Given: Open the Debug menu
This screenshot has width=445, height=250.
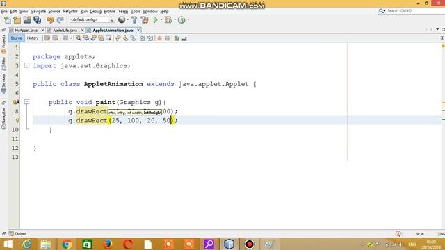Looking at the screenshot, I should 96,11.
